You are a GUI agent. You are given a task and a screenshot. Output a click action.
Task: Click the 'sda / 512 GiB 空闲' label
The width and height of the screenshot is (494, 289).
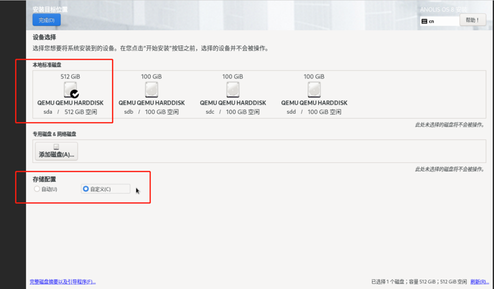[70, 112]
